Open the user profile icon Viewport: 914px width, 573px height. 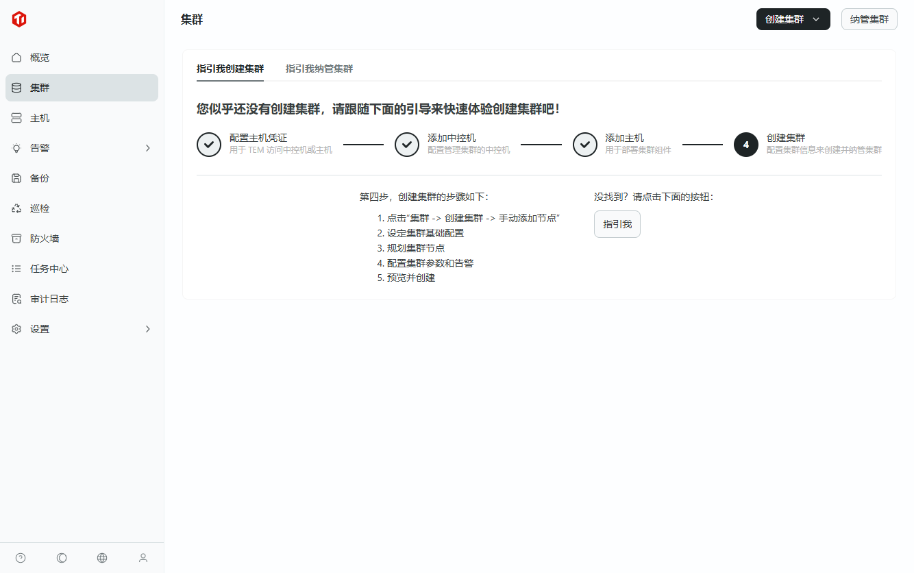pos(143,558)
